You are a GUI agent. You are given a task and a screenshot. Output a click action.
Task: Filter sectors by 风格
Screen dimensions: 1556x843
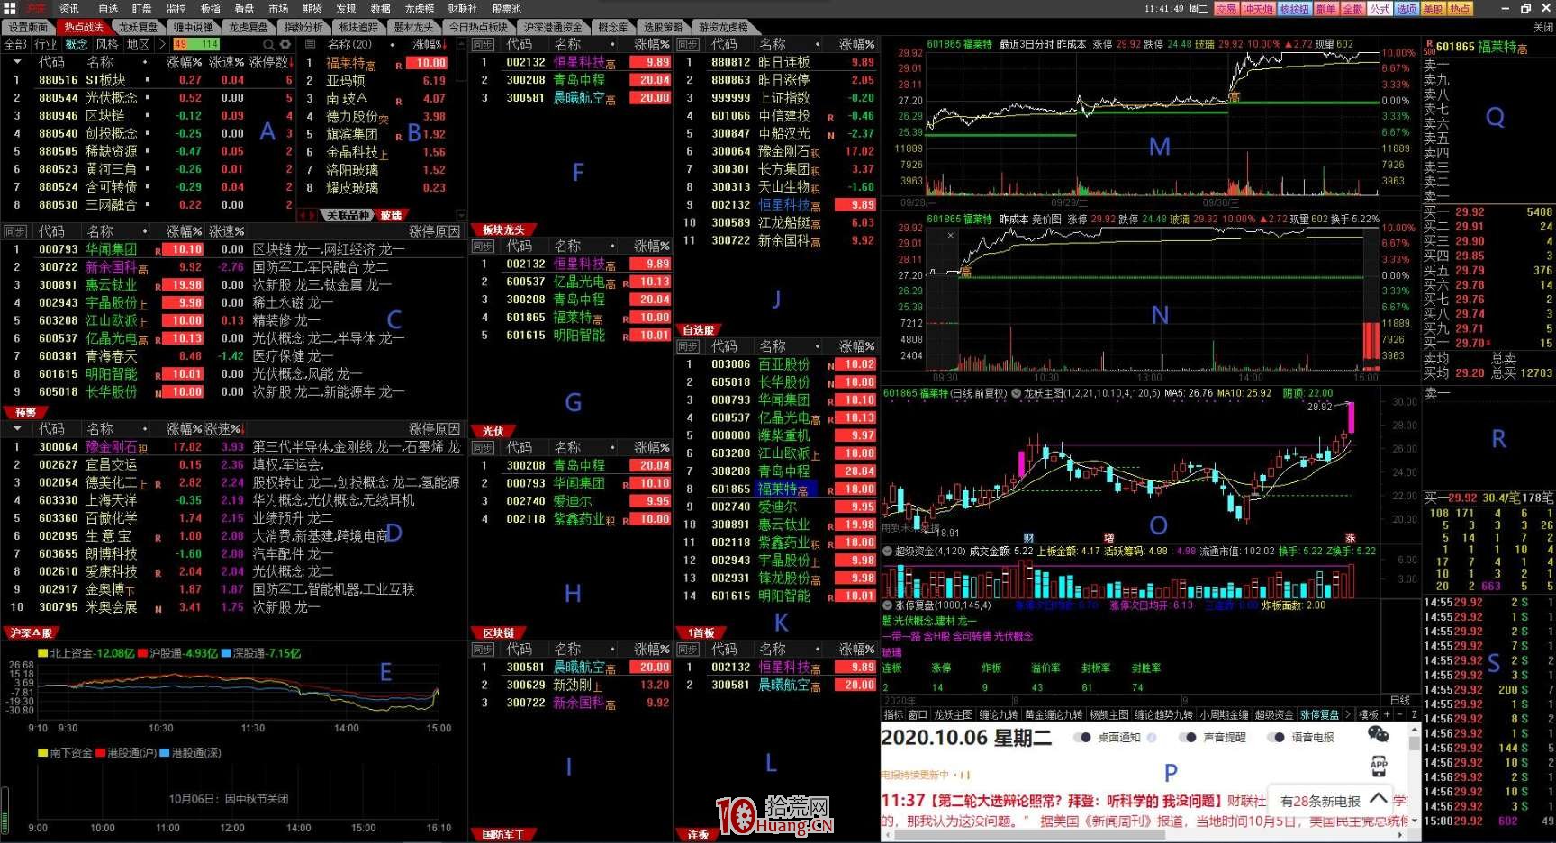(107, 44)
